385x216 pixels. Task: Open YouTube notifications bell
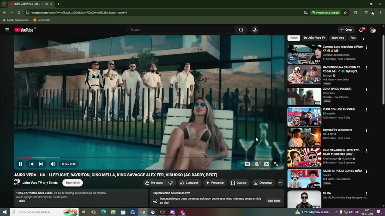coord(361,30)
